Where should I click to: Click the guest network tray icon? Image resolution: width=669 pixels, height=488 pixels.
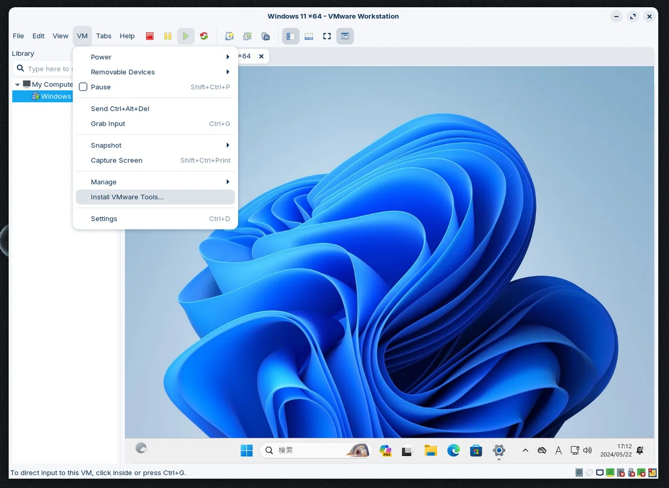click(x=575, y=450)
